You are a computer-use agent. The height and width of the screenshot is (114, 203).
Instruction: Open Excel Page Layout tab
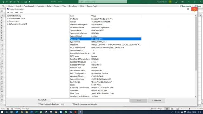29,6
